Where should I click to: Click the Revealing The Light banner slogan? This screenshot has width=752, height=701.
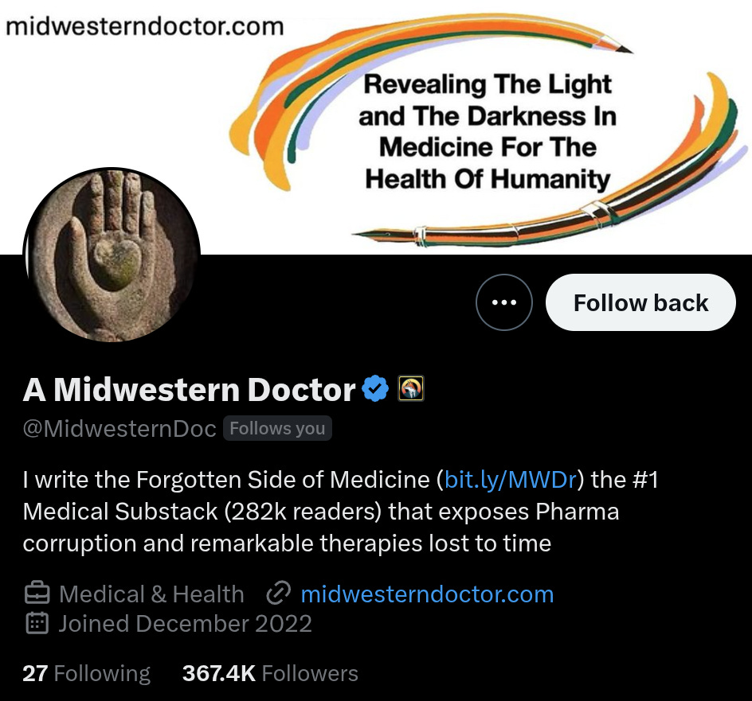(x=488, y=131)
